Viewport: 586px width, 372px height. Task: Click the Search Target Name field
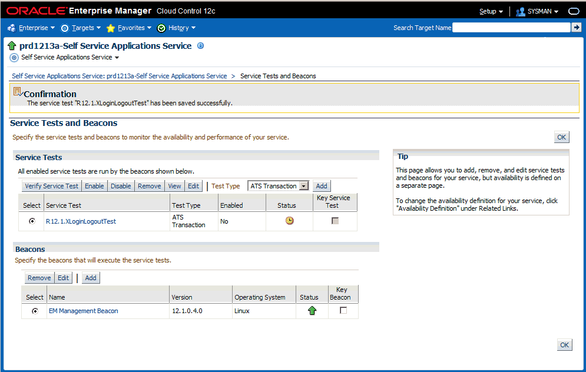[x=511, y=27]
